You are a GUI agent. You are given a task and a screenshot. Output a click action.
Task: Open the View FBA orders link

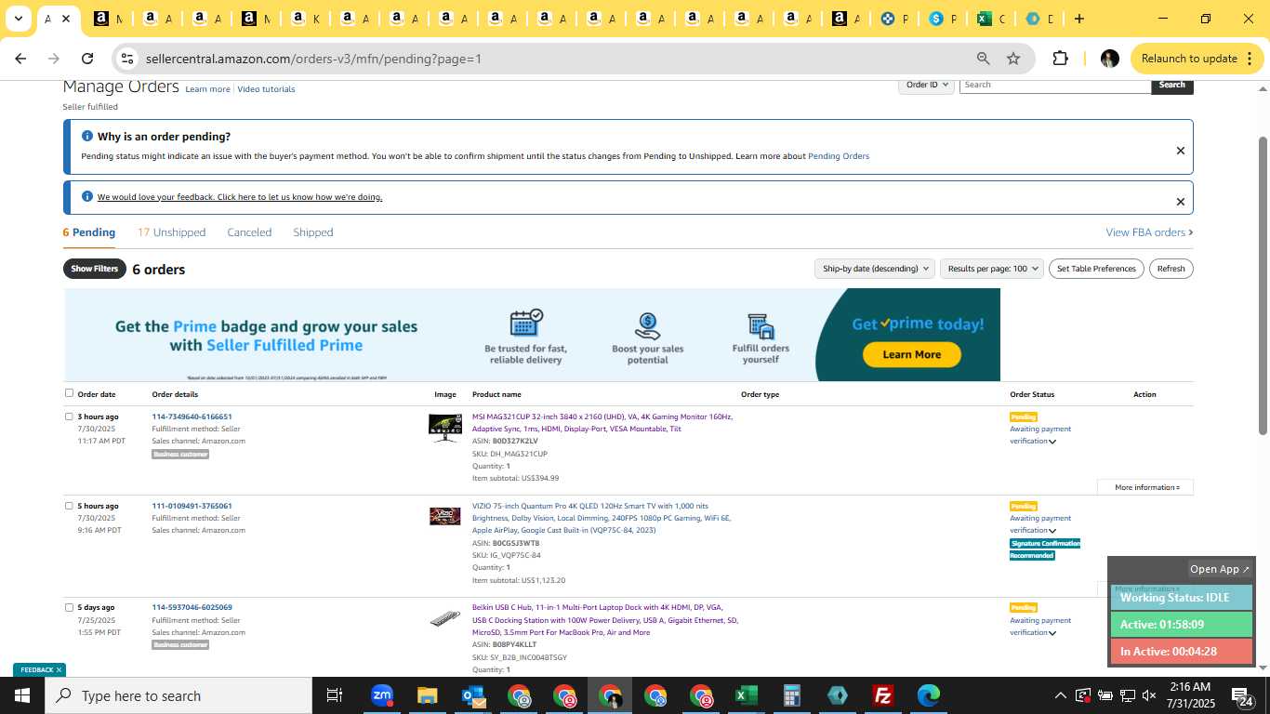tap(1149, 232)
